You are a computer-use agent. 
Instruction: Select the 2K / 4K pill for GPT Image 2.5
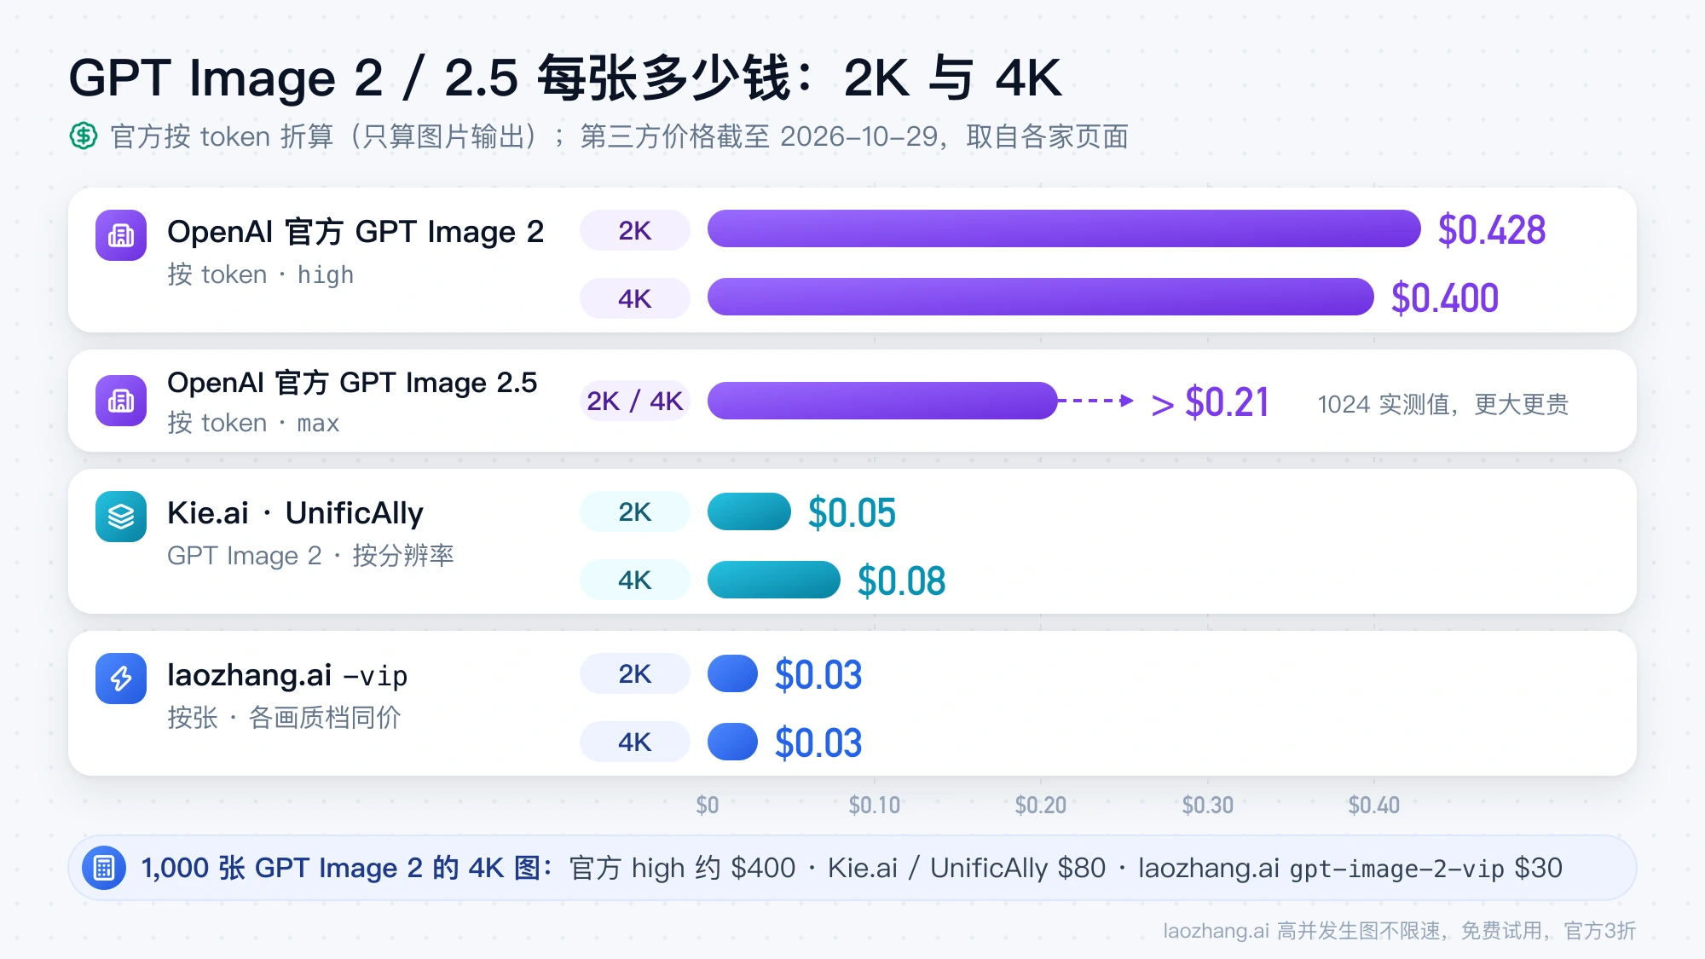click(x=635, y=401)
